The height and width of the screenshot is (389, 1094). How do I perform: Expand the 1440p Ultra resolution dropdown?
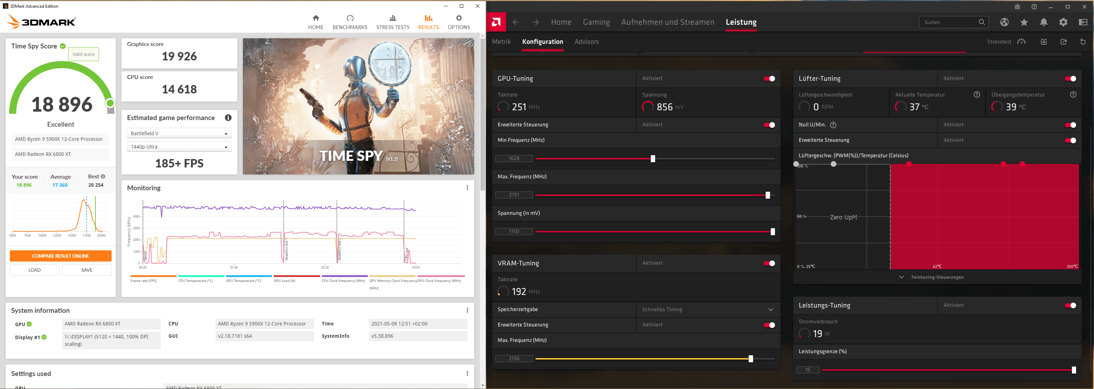click(179, 146)
